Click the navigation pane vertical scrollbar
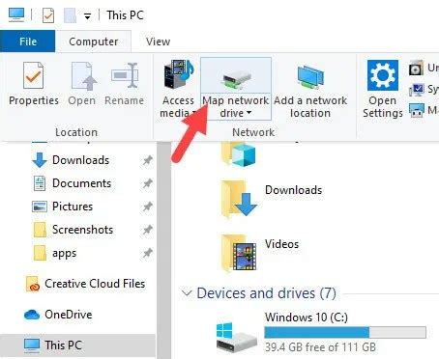 point(164,250)
